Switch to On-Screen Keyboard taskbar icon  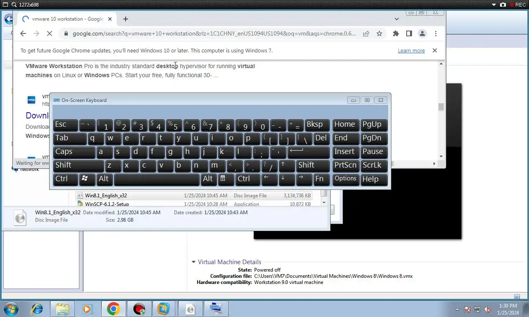coord(215,309)
